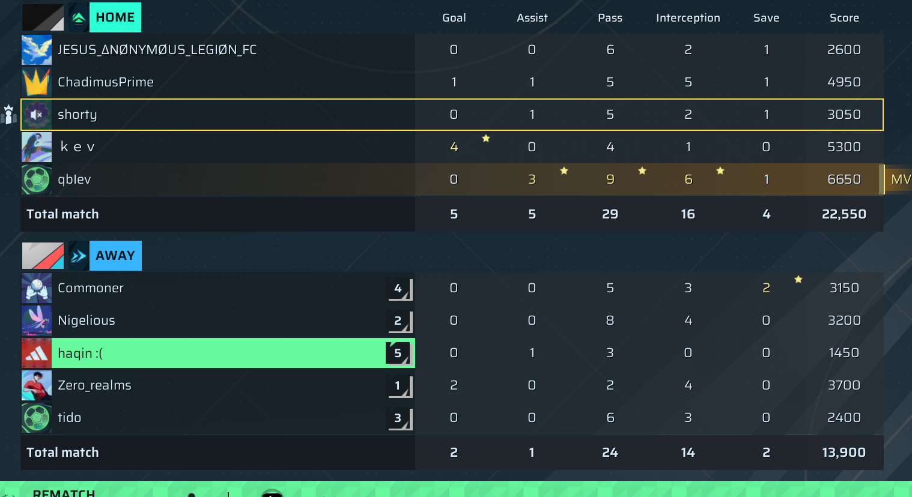
Task: Select the highlighted haqin :( player row
Action: pos(216,353)
